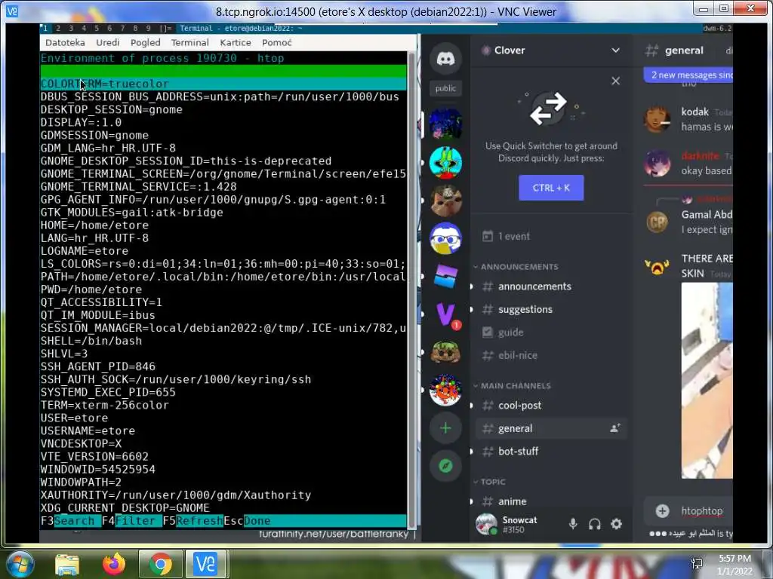The image size is (773, 579).
Task: Open Pomoć menu in terminal
Action: 276,43
